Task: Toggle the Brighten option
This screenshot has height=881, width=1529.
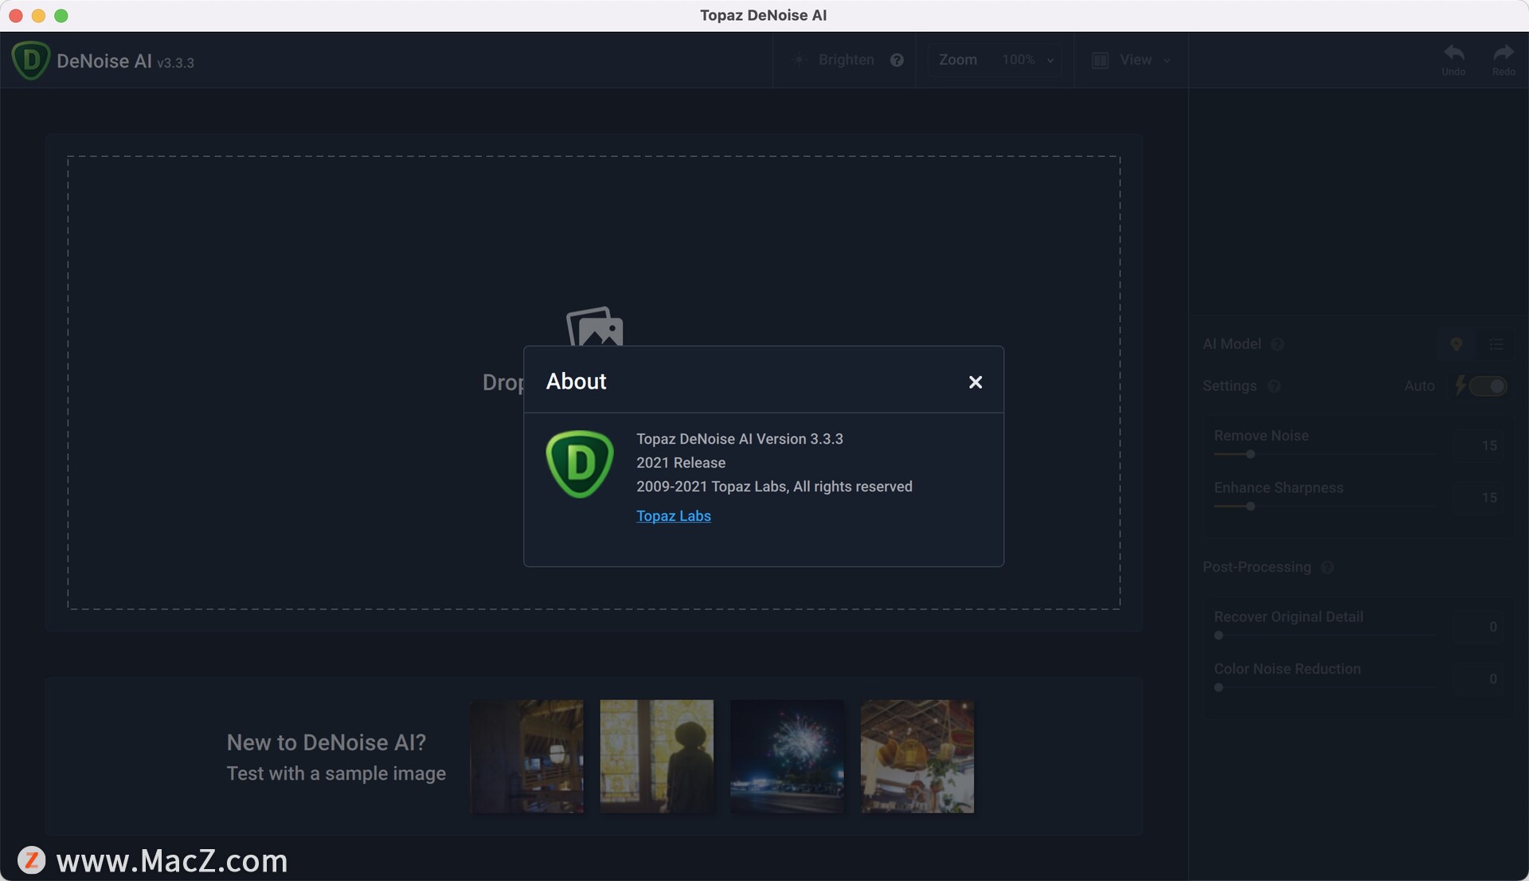Action: click(846, 60)
